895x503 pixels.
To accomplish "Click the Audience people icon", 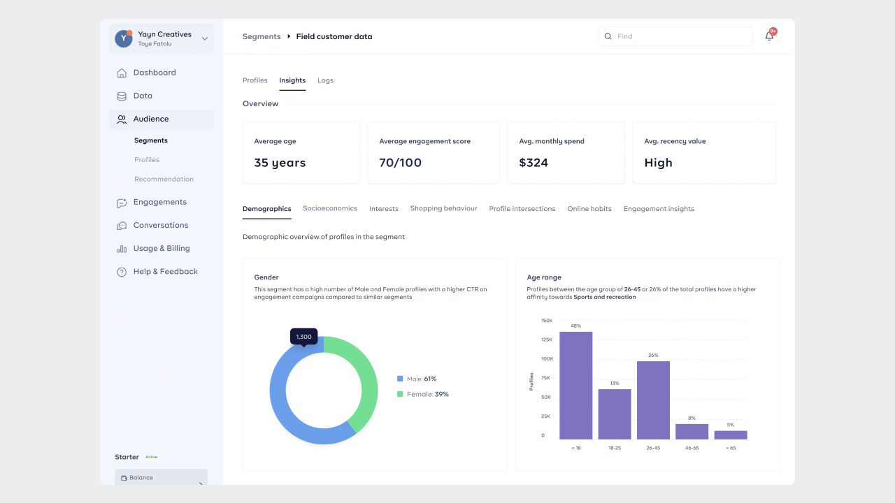I will (x=122, y=119).
